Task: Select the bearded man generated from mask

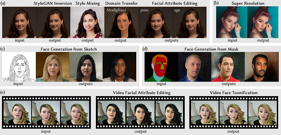Action: 262,67
